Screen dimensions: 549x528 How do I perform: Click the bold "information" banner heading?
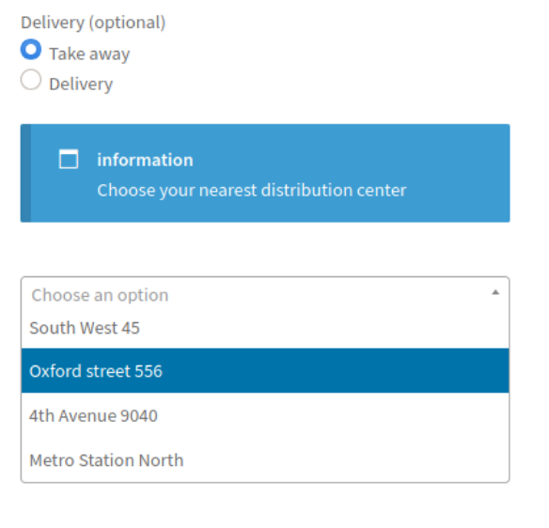click(x=145, y=160)
